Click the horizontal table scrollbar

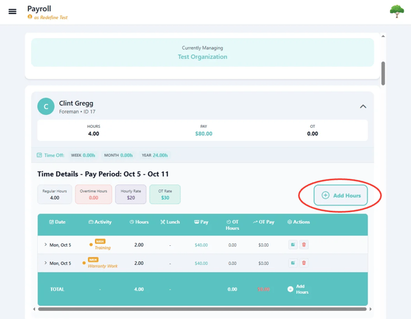(x=202, y=309)
